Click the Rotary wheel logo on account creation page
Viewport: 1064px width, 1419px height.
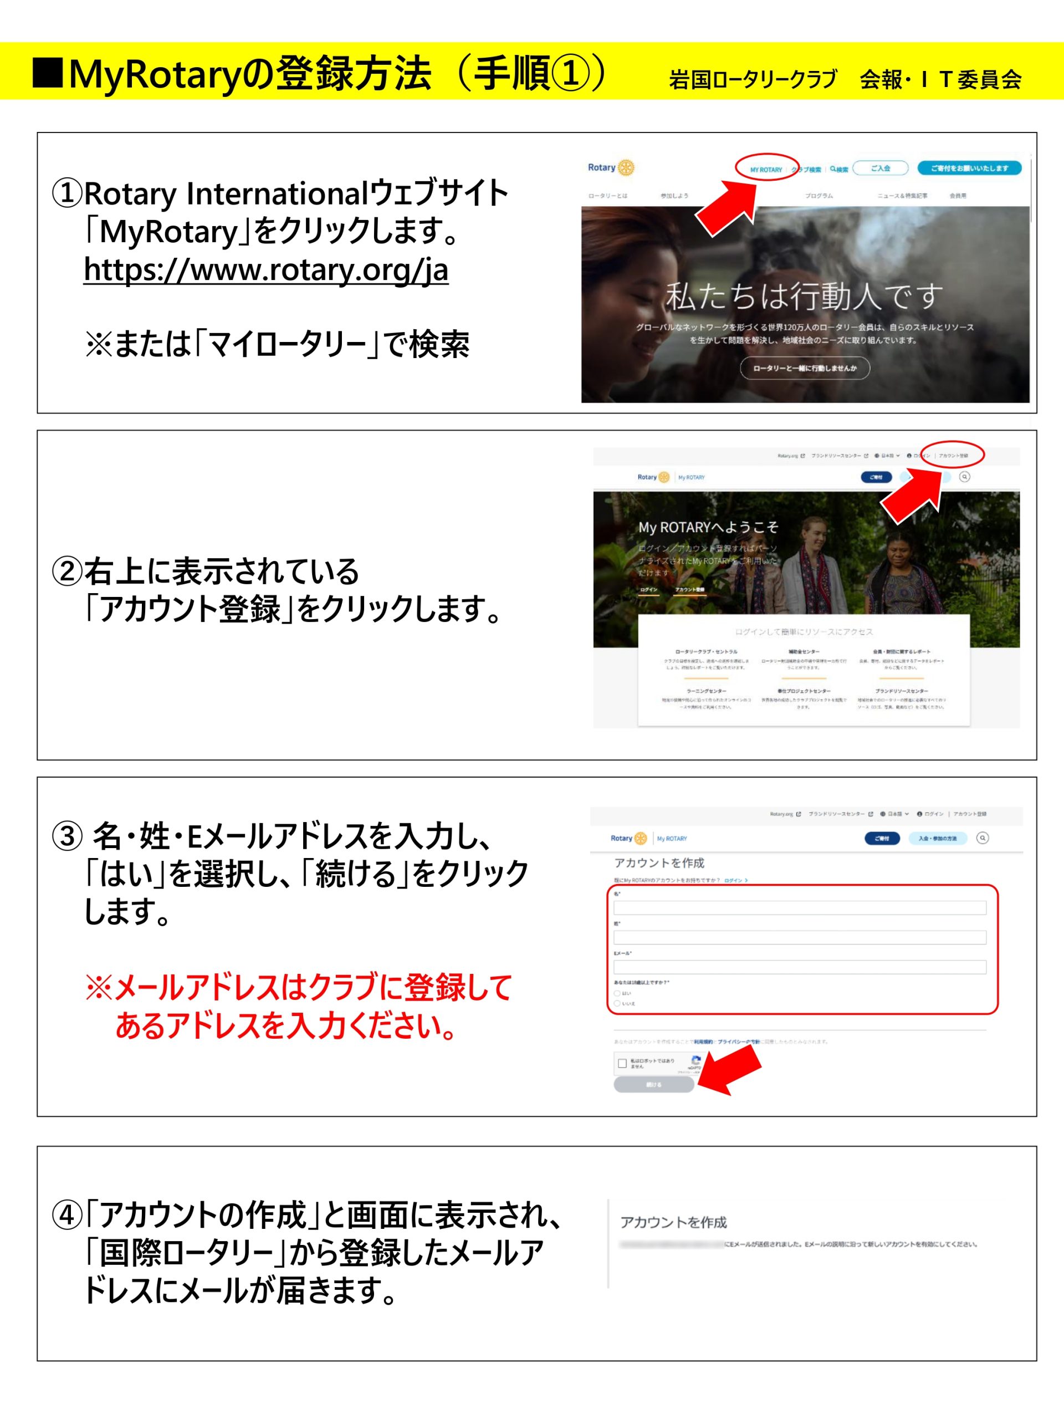(640, 839)
